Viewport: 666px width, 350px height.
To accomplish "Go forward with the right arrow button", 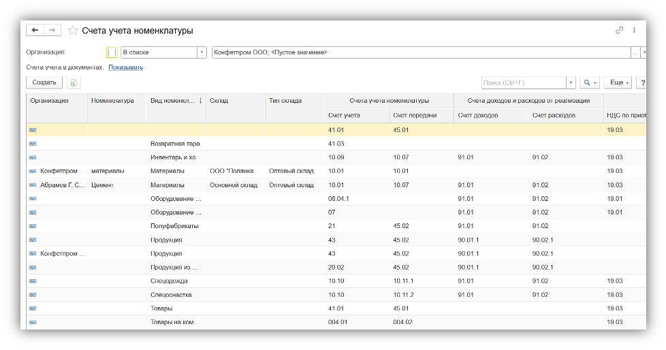I will pos(52,31).
